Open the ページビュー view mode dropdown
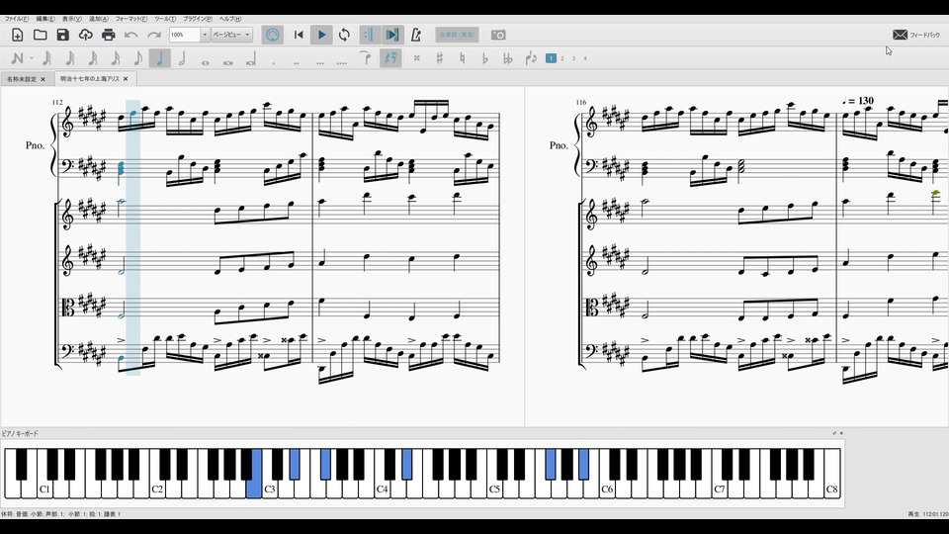Image resolution: width=949 pixels, height=534 pixels. click(231, 35)
